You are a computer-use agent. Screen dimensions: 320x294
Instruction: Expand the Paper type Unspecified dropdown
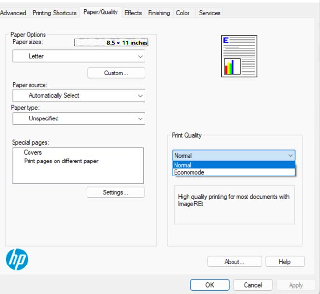coord(79,118)
